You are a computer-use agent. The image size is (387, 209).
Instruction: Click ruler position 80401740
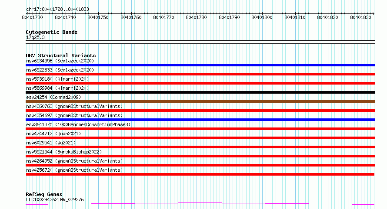(x=65, y=17)
